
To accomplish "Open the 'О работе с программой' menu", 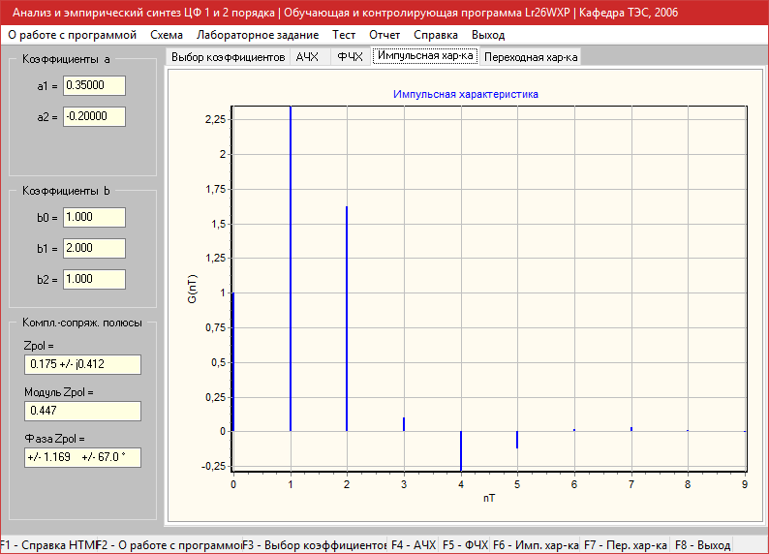I will [72, 35].
